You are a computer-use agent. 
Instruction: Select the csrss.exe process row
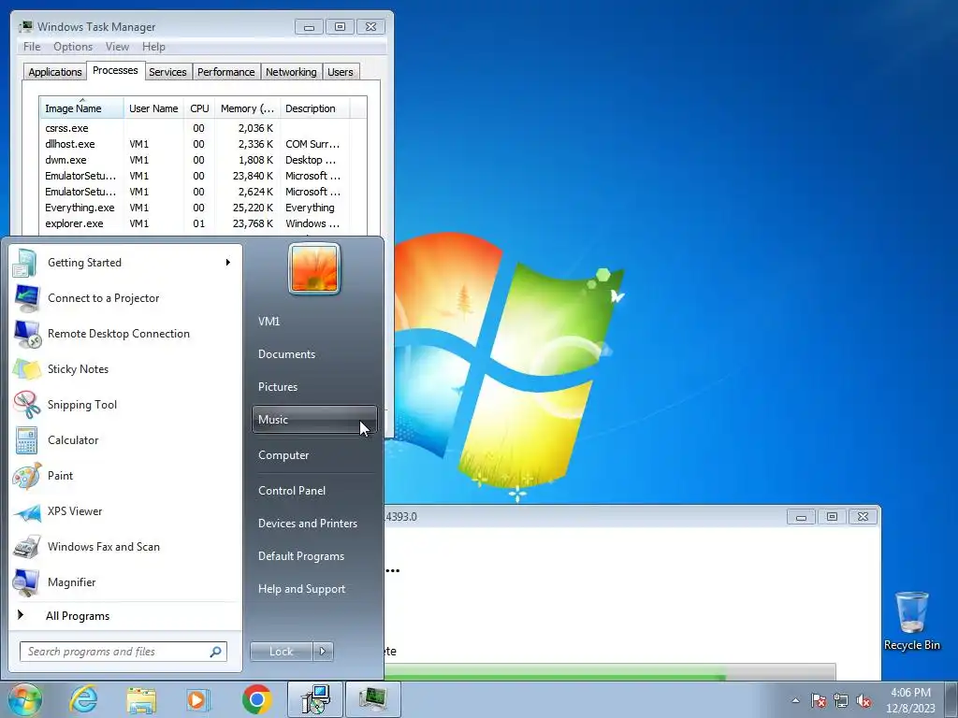(x=196, y=128)
